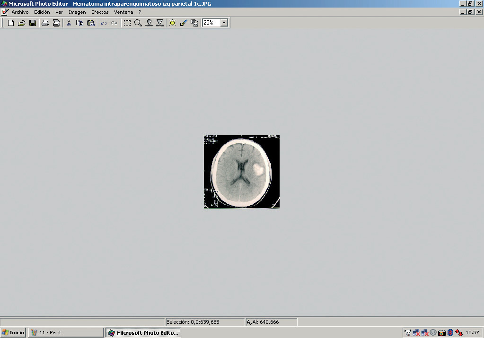Open the Ventana menu

click(123, 12)
